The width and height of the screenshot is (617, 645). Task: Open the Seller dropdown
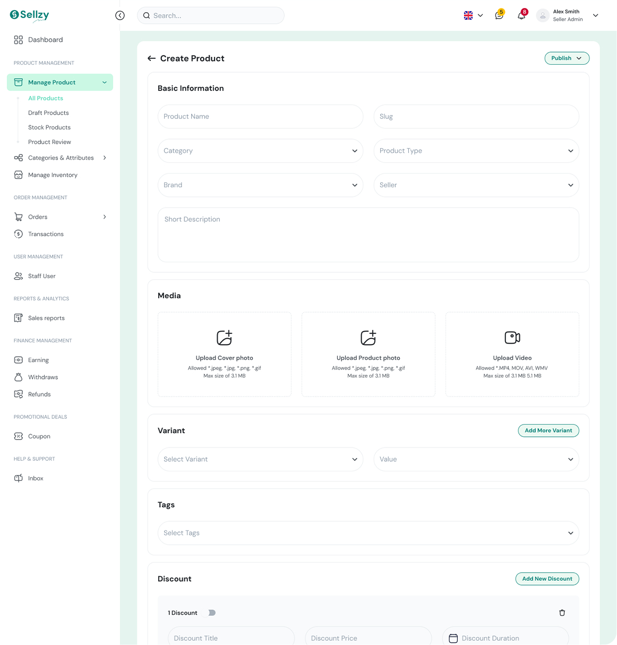pyautogui.click(x=476, y=185)
